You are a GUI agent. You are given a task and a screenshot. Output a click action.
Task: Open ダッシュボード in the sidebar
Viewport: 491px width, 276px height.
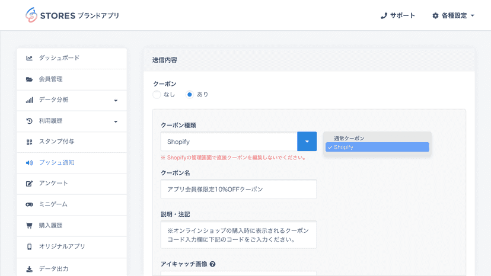point(72,58)
